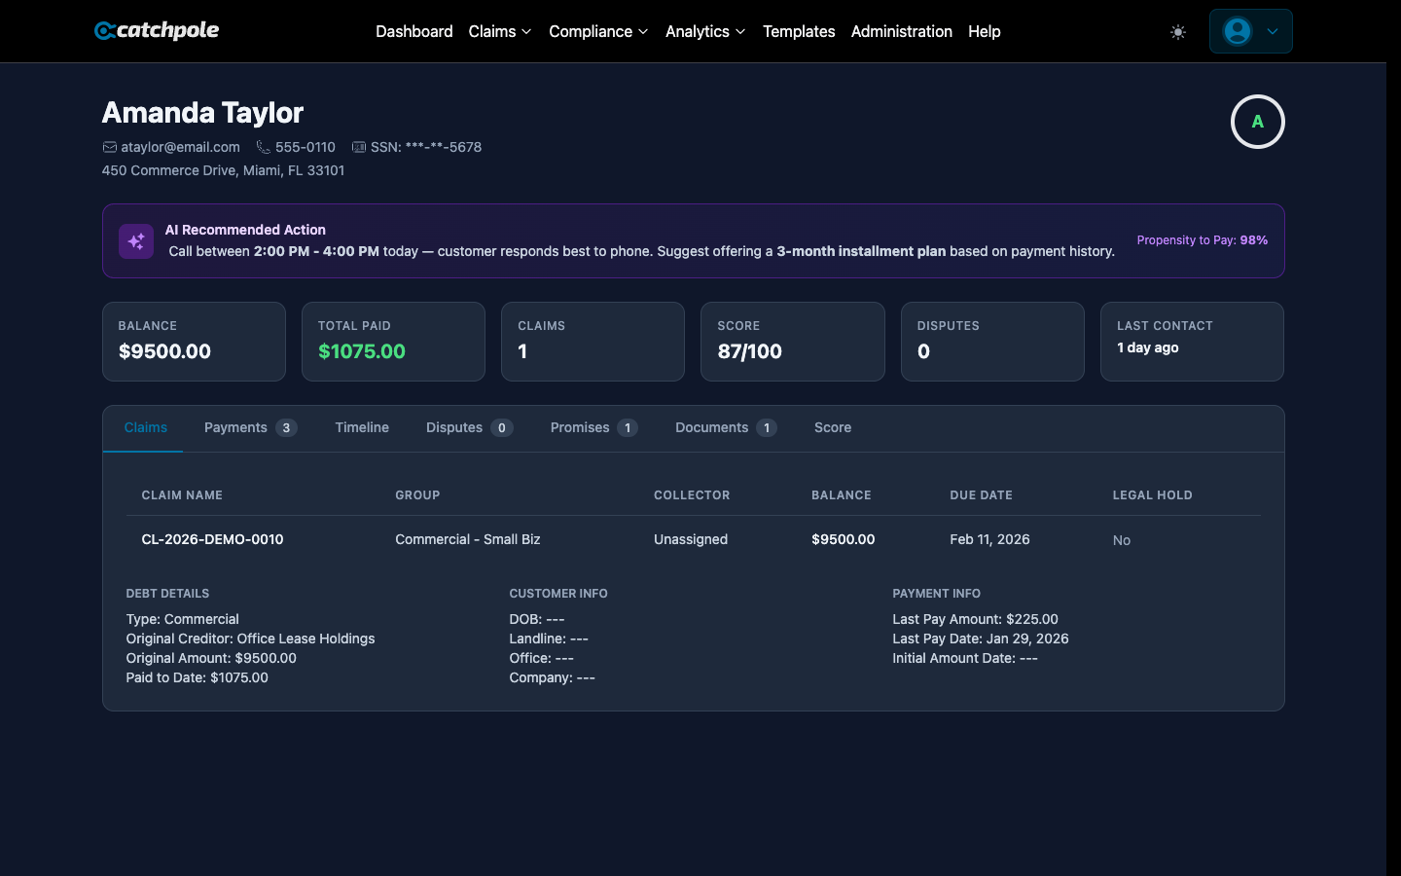Toggle Legal Hold for claim CL-2026-DEMO-0010

pos(1121,539)
